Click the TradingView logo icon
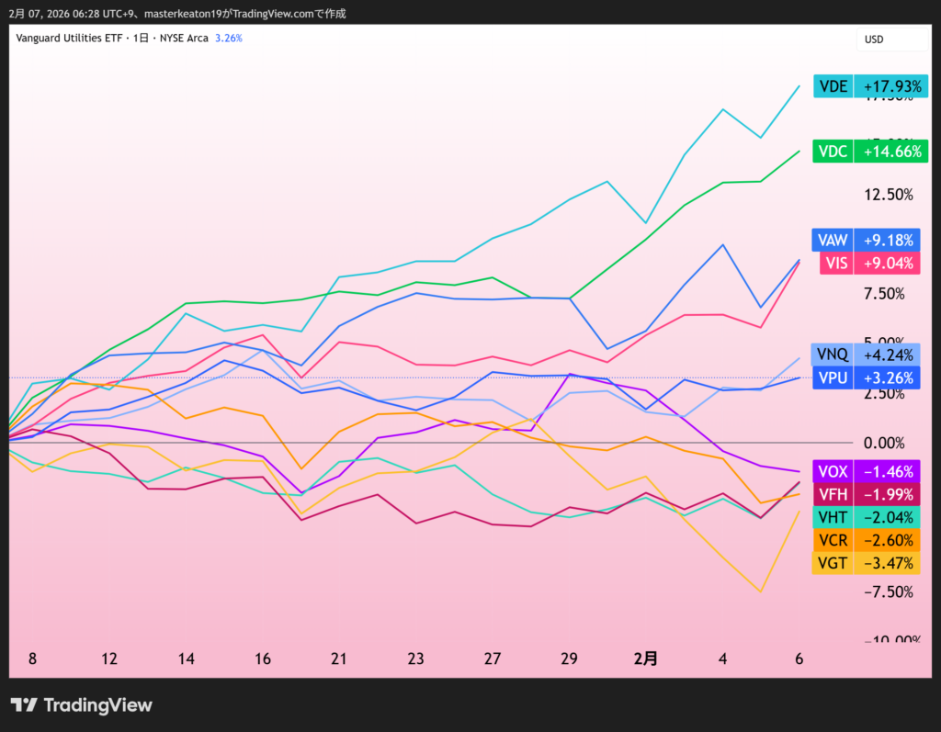 [24, 705]
